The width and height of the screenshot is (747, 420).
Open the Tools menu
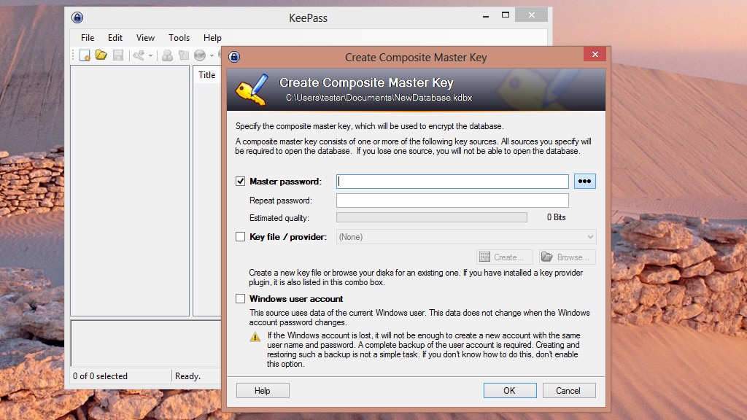coord(179,38)
